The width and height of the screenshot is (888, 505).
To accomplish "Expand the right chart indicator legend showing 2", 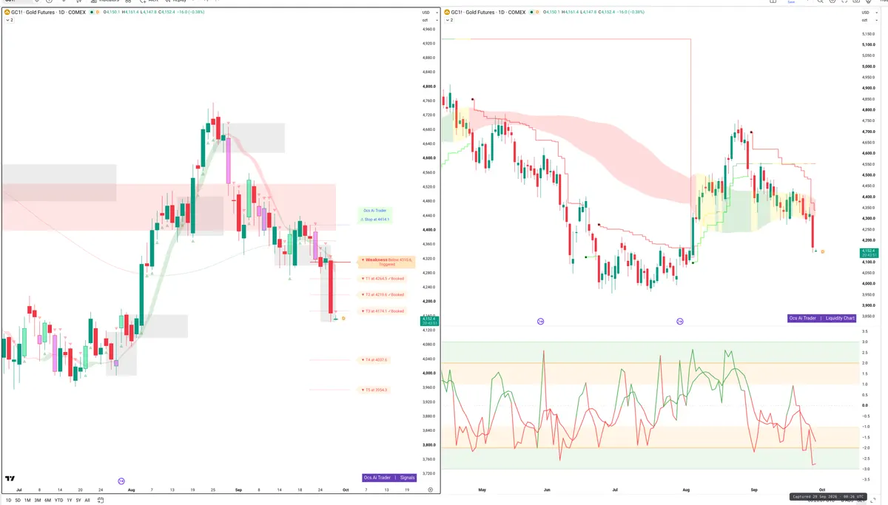I will pyautogui.click(x=450, y=20).
